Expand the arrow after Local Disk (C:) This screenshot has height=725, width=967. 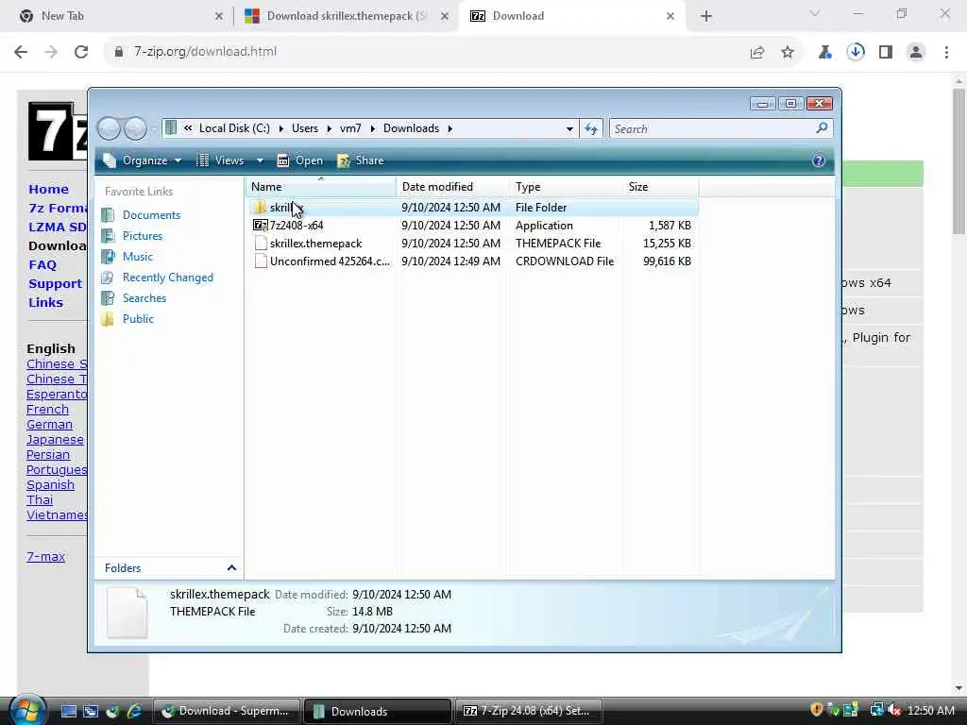[281, 128]
